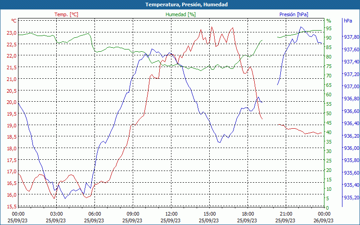Click the 03:00 time axis label
This screenshot has height=225, width=360.
[x=56, y=214]
